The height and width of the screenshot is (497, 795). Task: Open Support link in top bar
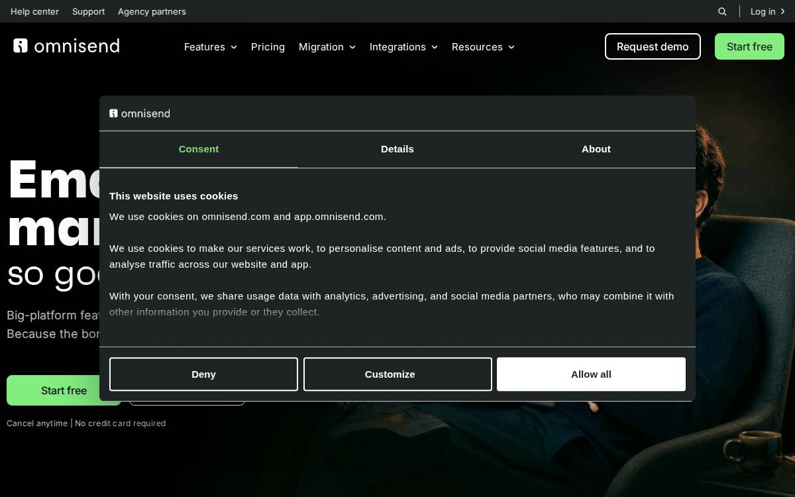click(88, 11)
